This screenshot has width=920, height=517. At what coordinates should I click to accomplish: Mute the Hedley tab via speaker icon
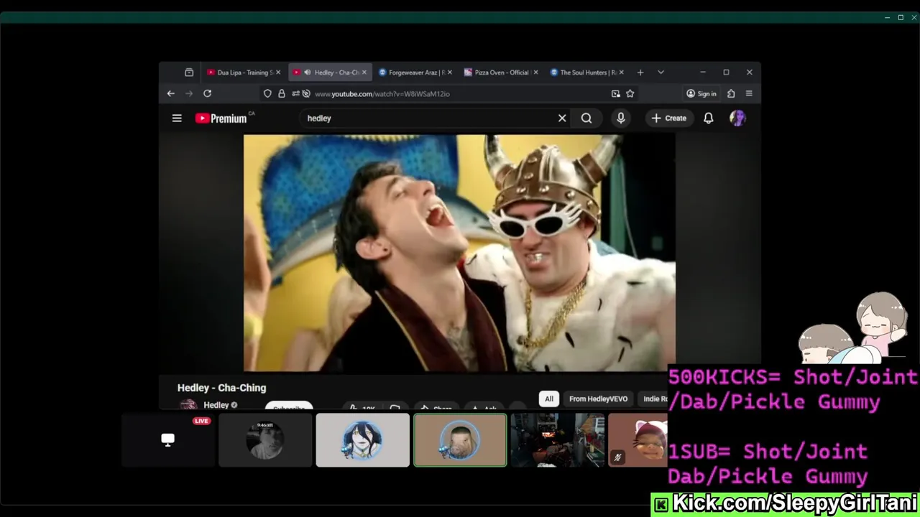click(x=308, y=73)
